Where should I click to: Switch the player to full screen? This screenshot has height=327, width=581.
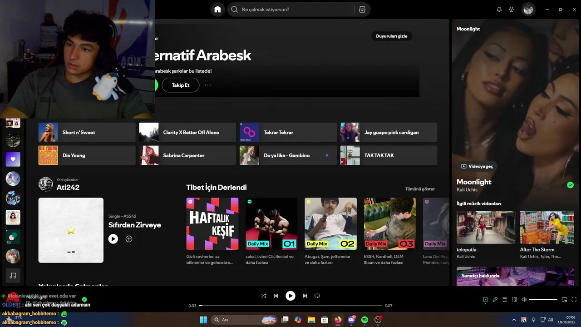(574, 300)
